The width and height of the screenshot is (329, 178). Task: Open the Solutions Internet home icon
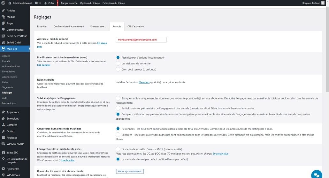point(10,3)
